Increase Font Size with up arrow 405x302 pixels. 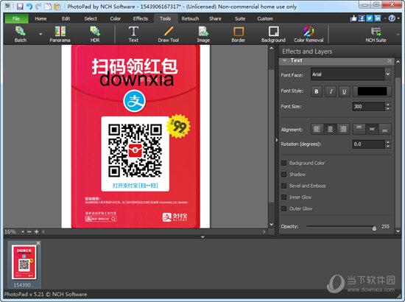387,105
